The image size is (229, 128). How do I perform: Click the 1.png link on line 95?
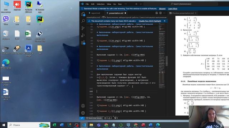(117, 60)
